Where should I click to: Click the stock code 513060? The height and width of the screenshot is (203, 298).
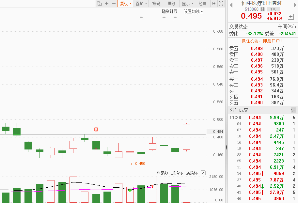[251, 9]
